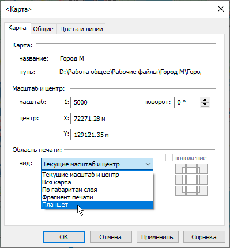Viewport: 230px width, 248px height.
Task: Switch to the Карта tab
Action: coord(17,28)
